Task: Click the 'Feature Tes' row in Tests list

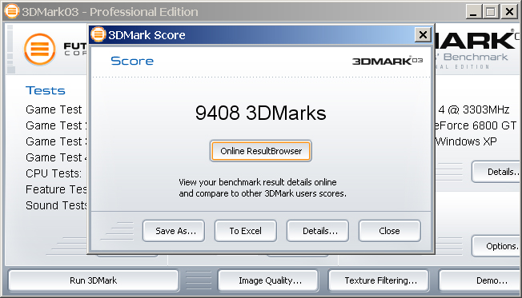Action: pyautogui.click(x=56, y=189)
